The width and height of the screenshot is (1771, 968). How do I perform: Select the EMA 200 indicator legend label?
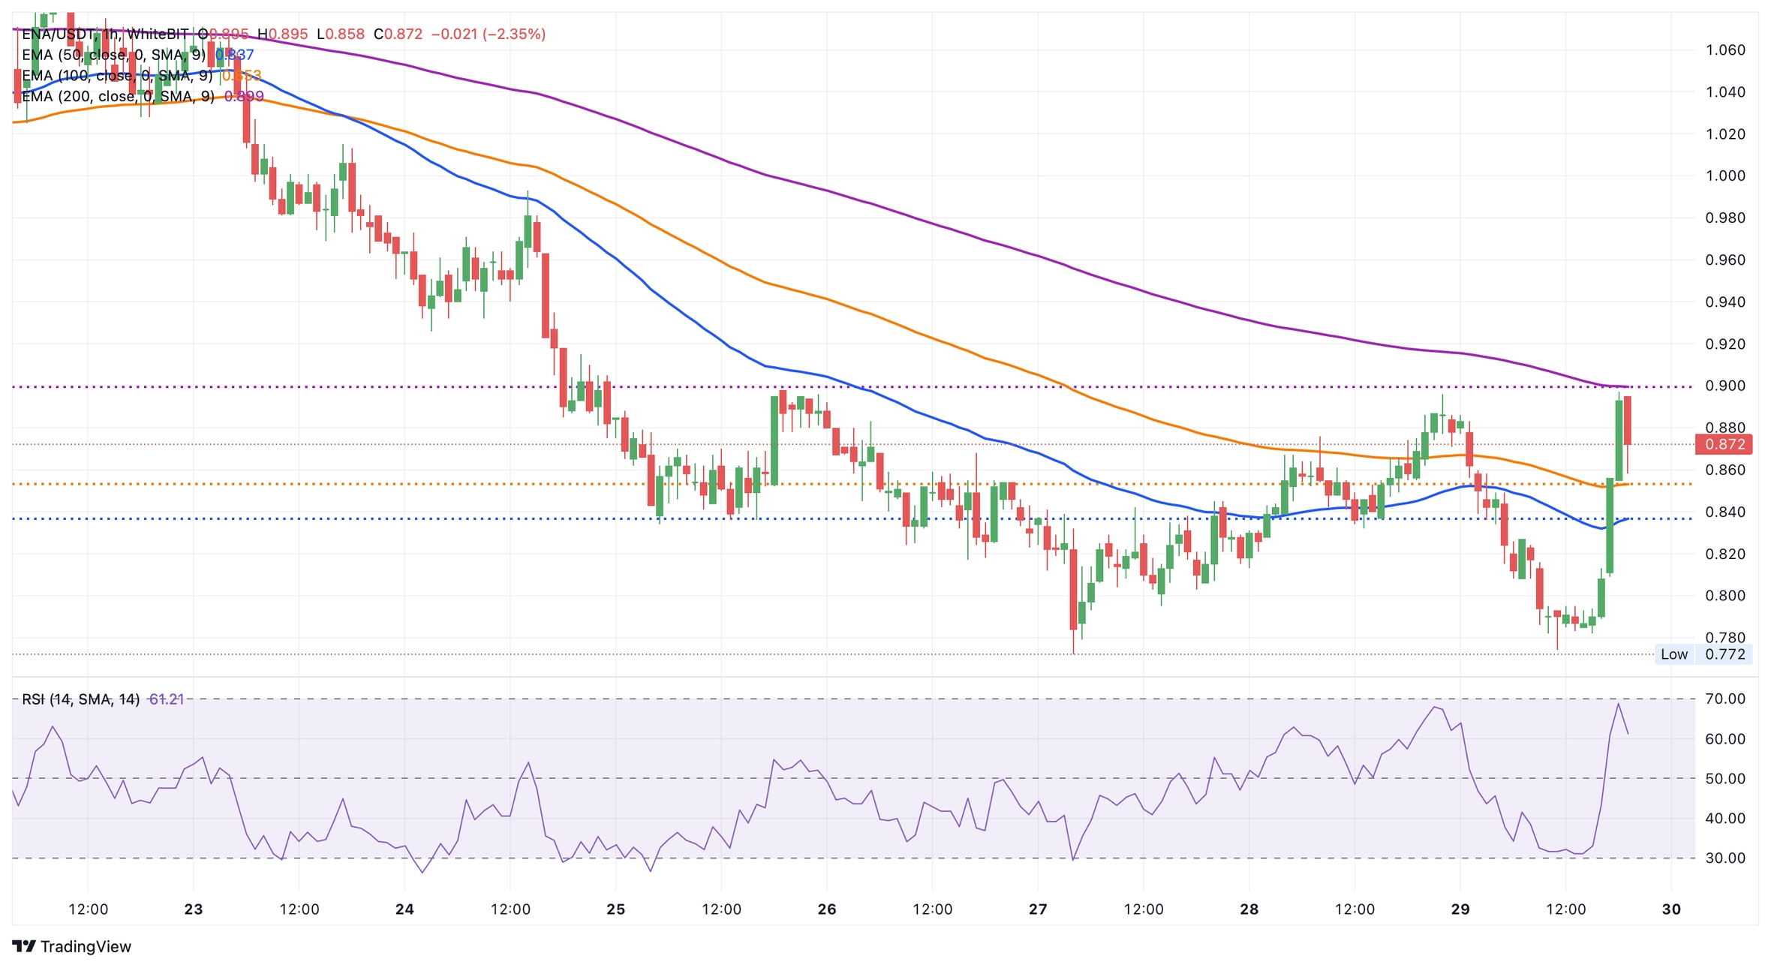(x=118, y=96)
